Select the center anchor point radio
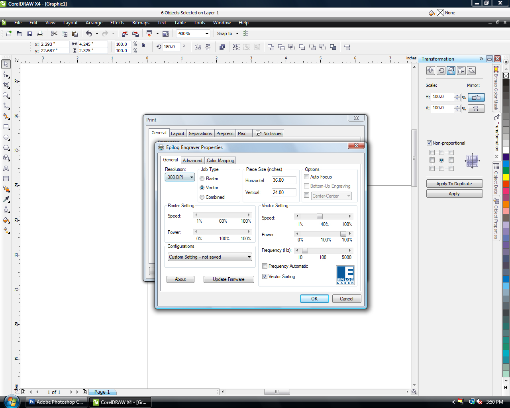 pos(441,160)
